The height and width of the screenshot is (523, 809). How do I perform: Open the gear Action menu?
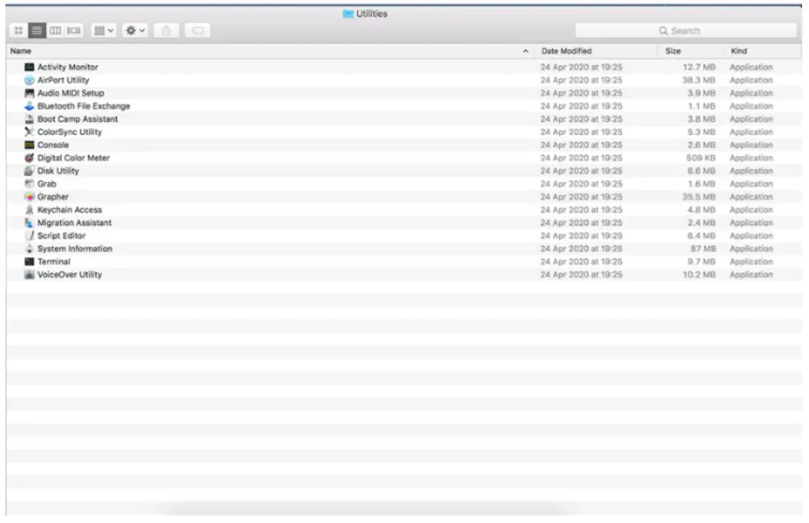[135, 31]
